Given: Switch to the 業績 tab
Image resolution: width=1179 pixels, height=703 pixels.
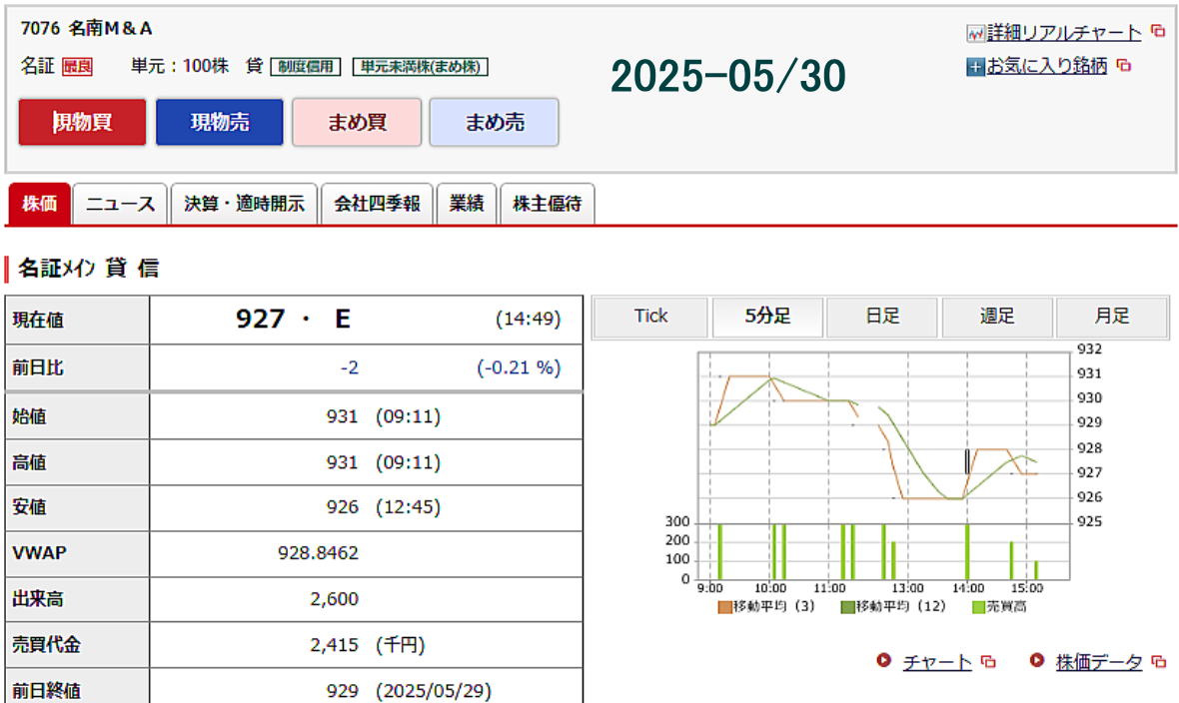Looking at the screenshot, I should coord(467,204).
